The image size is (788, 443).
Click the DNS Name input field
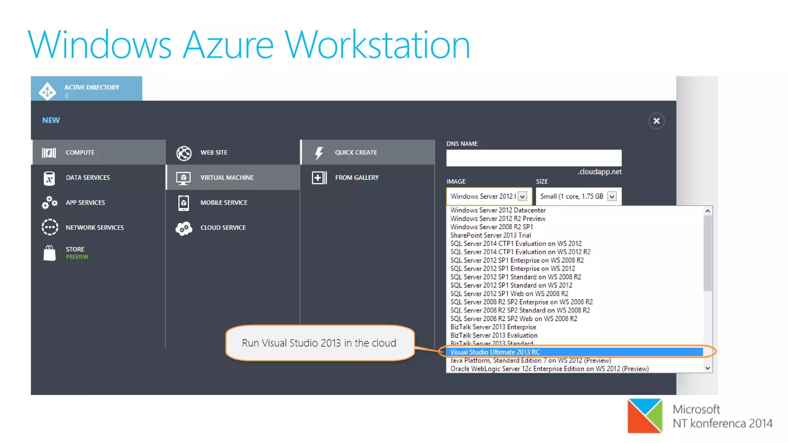tap(534, 158)
